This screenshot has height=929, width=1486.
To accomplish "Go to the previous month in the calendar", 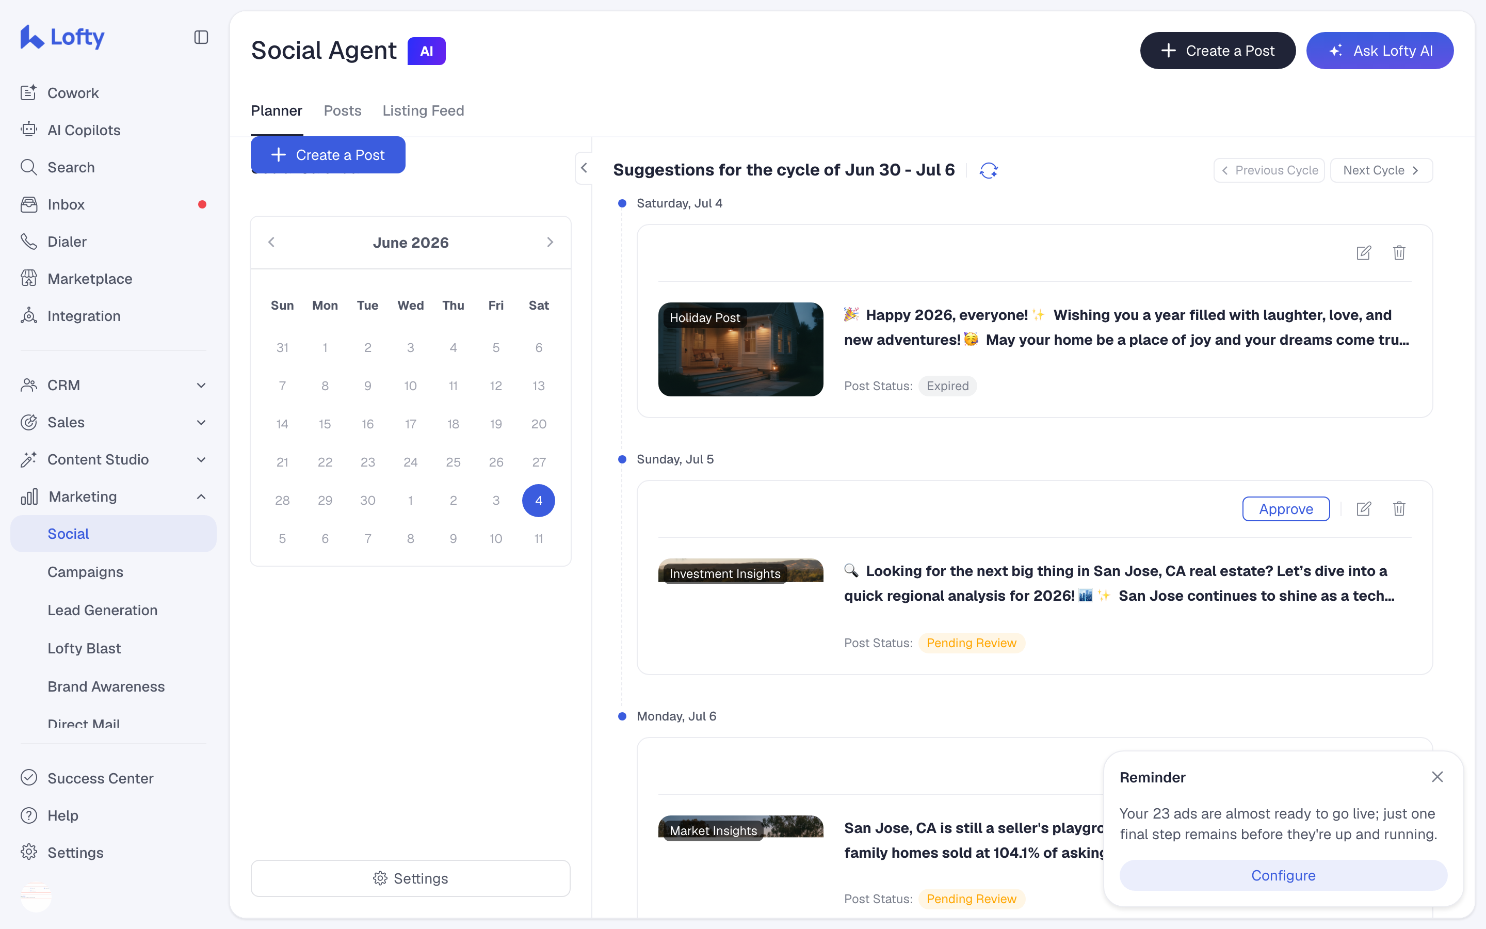I will coord(271,242).
